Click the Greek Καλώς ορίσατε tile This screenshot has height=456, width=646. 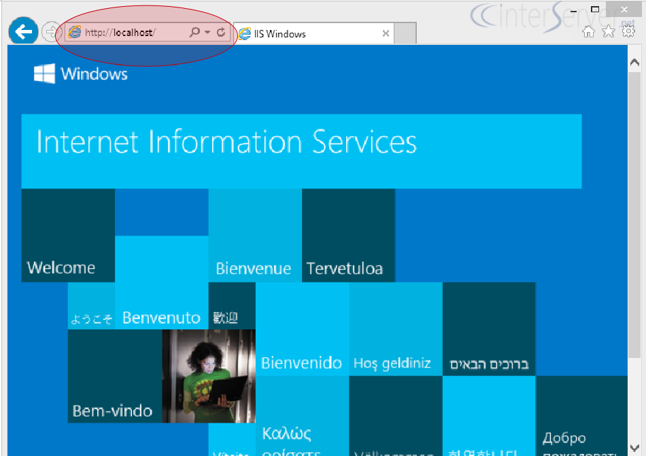coord(302,416)
